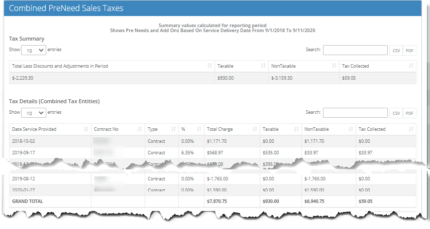Sort Tax Details by Date Service Provided icon

[86, 129]
